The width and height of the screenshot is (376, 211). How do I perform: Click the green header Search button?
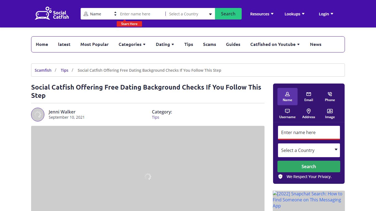tap(228, 14)
